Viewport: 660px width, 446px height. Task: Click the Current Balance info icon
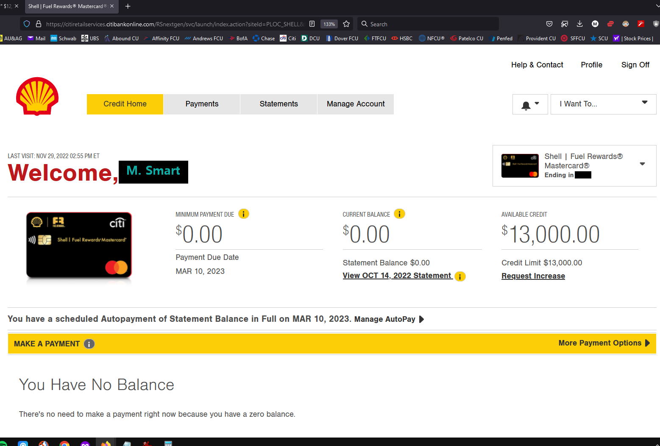click(x=399, y=214)
